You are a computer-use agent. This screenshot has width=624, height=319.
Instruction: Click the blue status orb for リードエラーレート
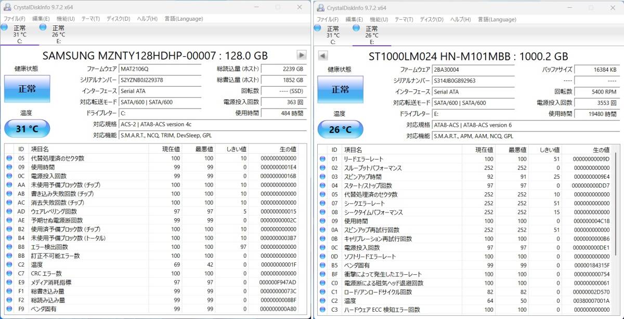(x=322, y=159)
